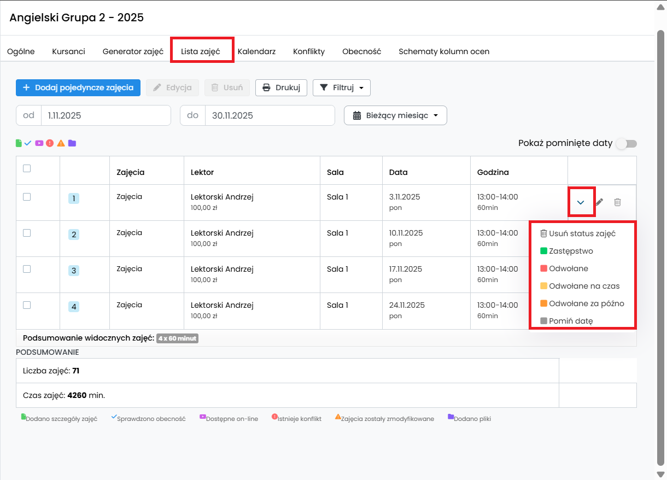Check the select-all checkbox in table header
Screen dimensions: 667x480
(27, 168)
